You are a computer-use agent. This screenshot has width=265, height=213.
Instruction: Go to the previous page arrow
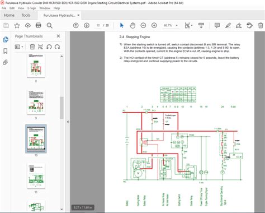[76, 25]
